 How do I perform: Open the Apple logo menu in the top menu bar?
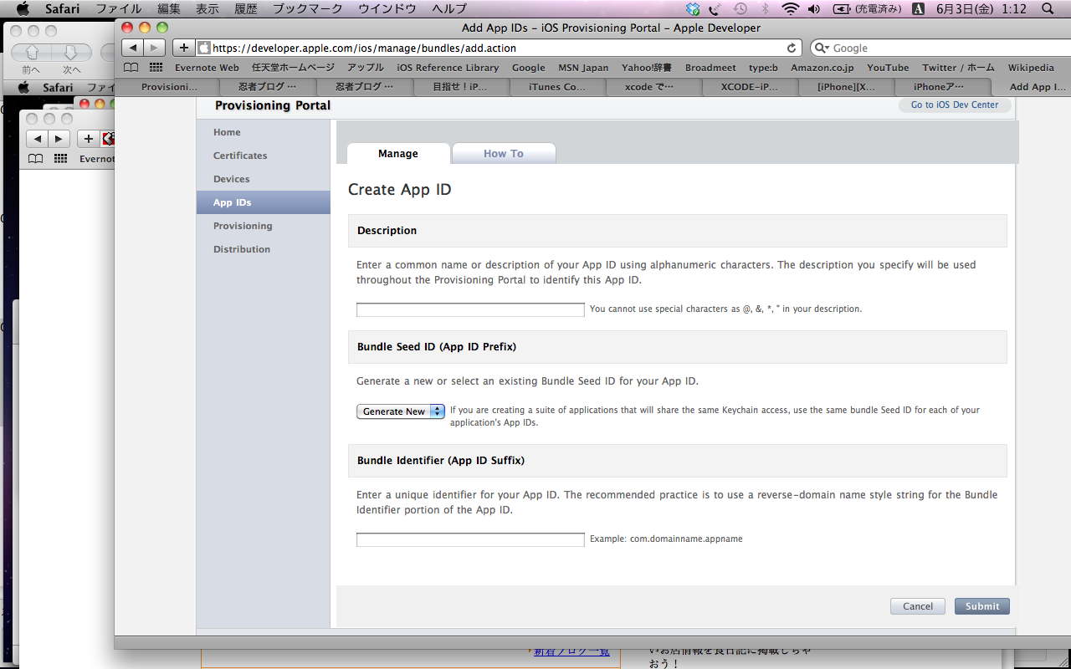click(x=23, y=8)
